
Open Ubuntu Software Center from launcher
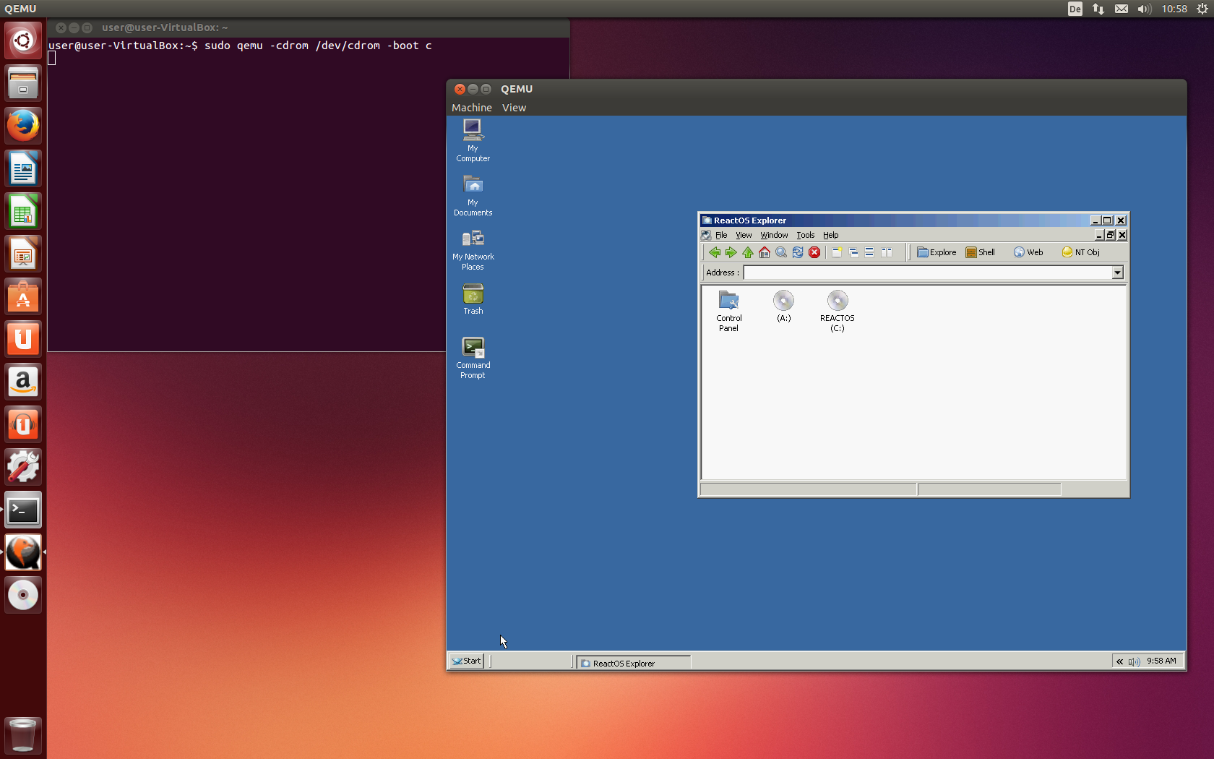click(x=23, y=296)
